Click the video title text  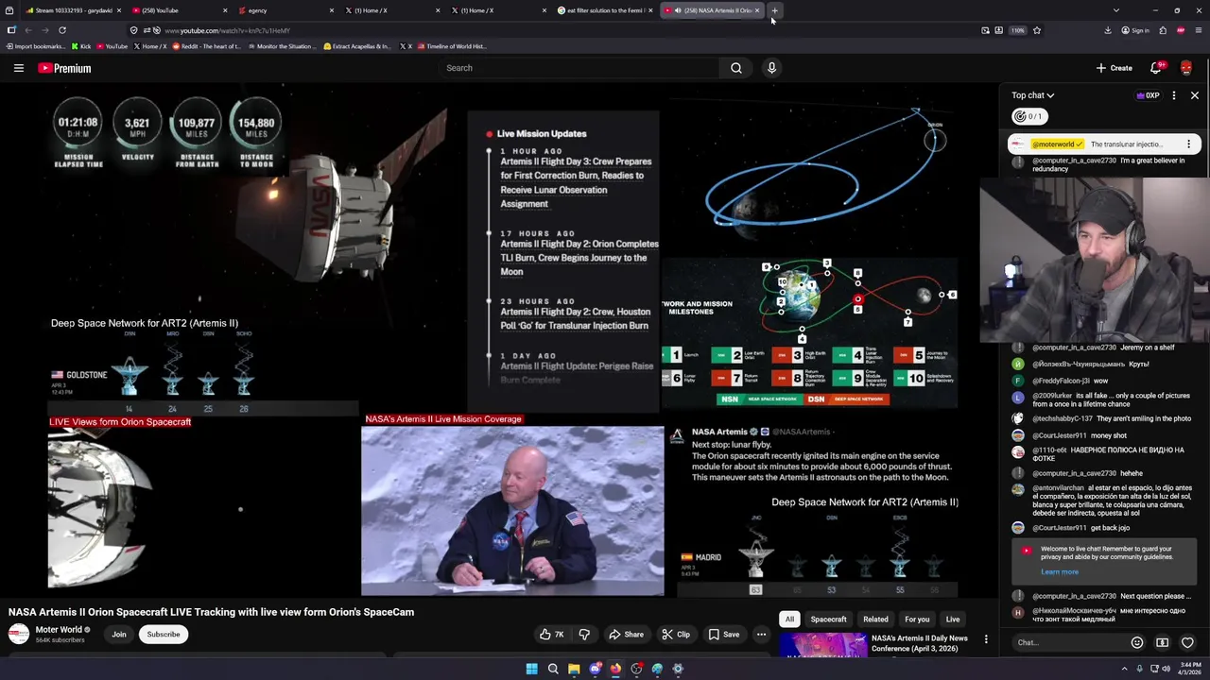(x=211, y=612)
